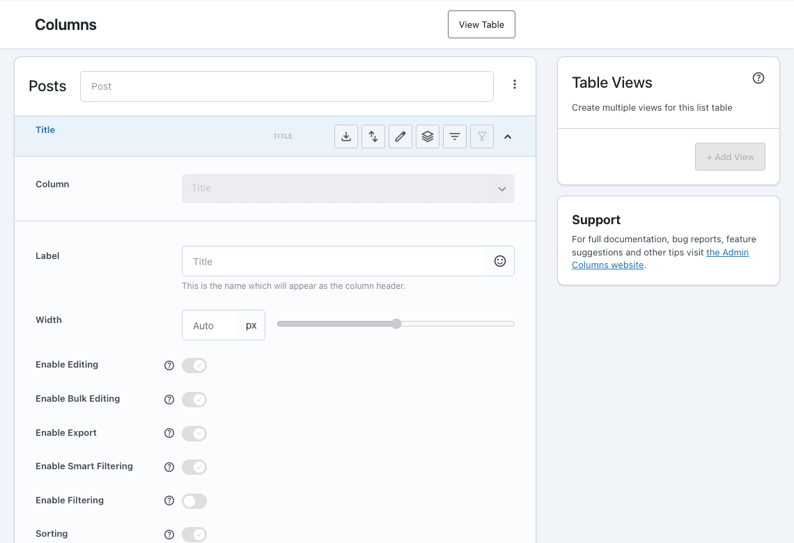This screenshot has width=794, height=543.
Task: Click help icon next to Enable Export
Action: click(169, 433)
